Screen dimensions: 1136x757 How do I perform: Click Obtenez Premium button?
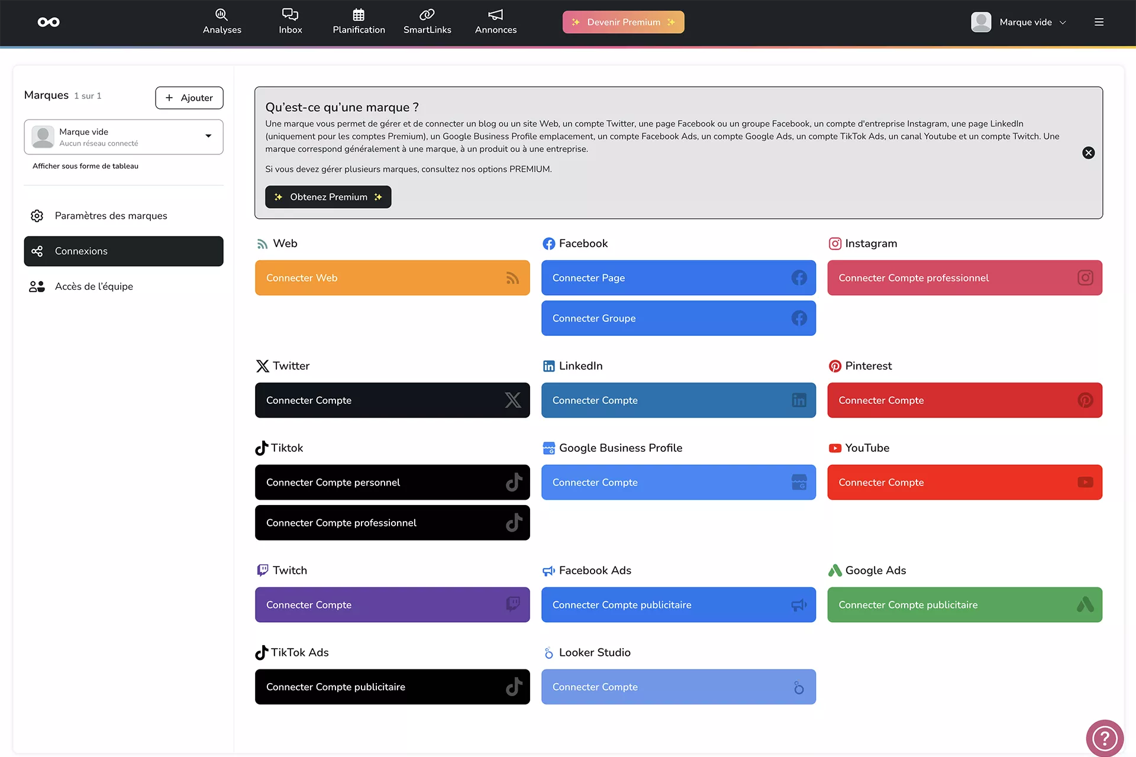coord(328,197)
